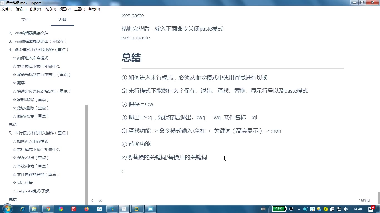This screenshot has height=213, width=380.
Task: Go to outline 快速定位光标到指定行
Action: [x=42, y=91]
